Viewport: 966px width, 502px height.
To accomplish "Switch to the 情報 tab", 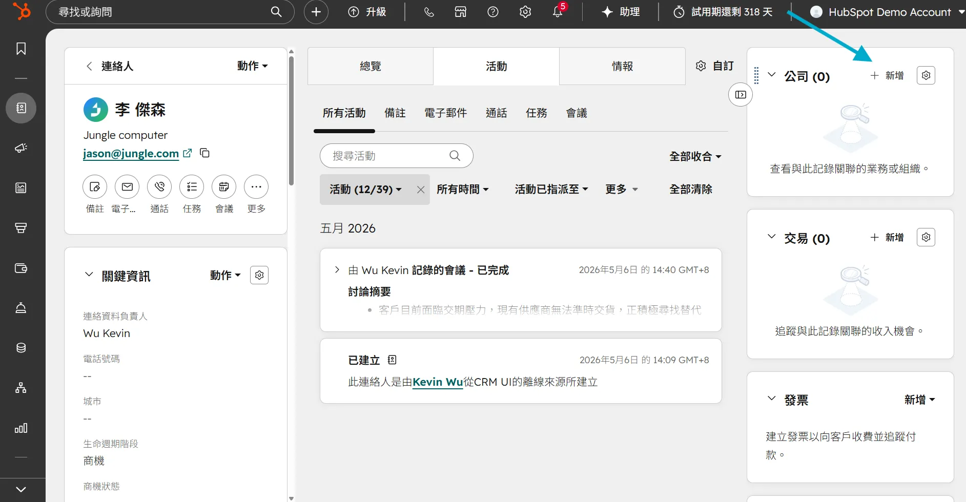I will 623,66.
